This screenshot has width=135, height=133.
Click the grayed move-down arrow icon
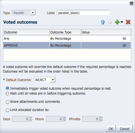(110, 22)
